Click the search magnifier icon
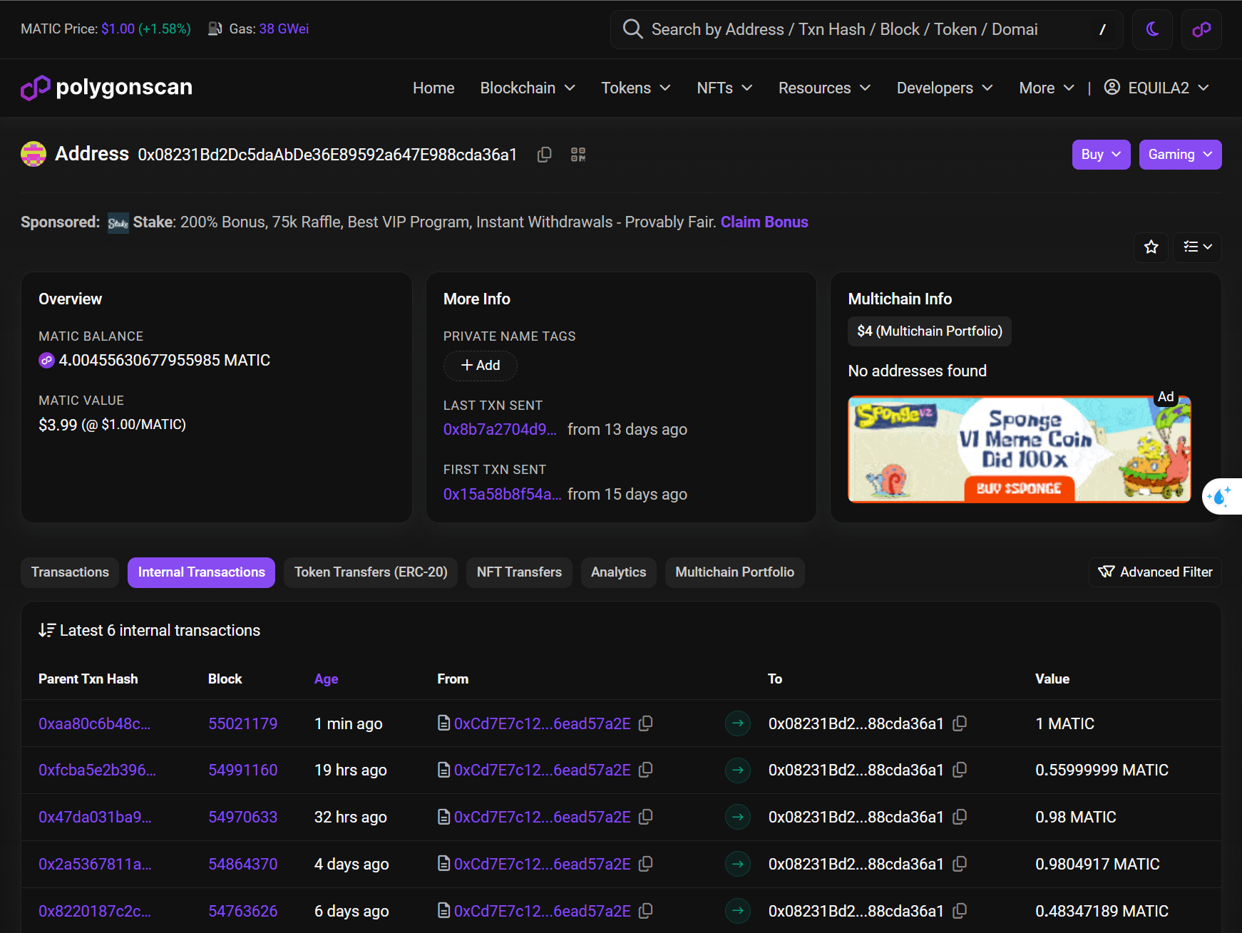Viewport: 1242px width, 933px height. (x=632, y=29)
